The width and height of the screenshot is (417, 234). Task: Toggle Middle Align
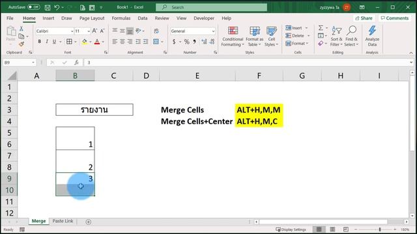[x=122, y=31]
